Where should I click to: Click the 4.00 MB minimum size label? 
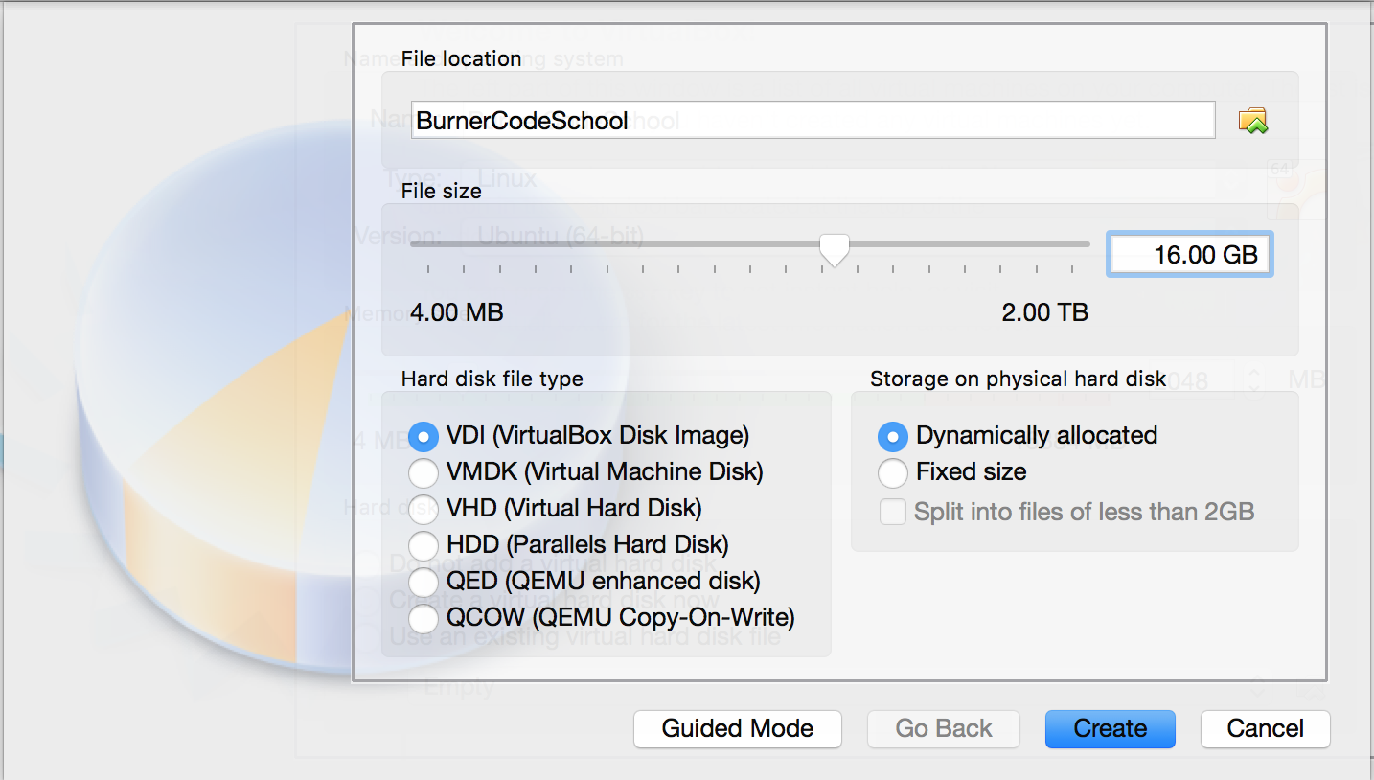coord(457,312)
